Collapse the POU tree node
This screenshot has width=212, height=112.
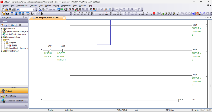pos(2,40)
